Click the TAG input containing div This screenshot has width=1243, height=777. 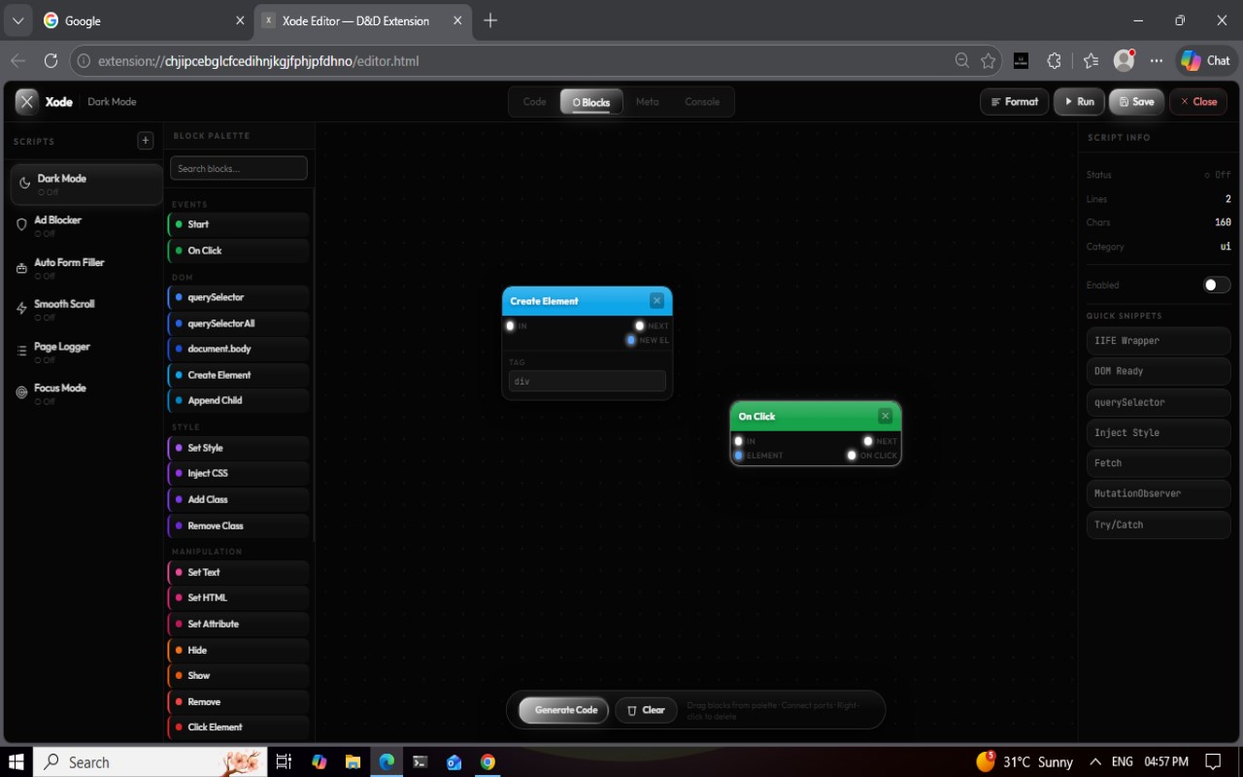588,382
